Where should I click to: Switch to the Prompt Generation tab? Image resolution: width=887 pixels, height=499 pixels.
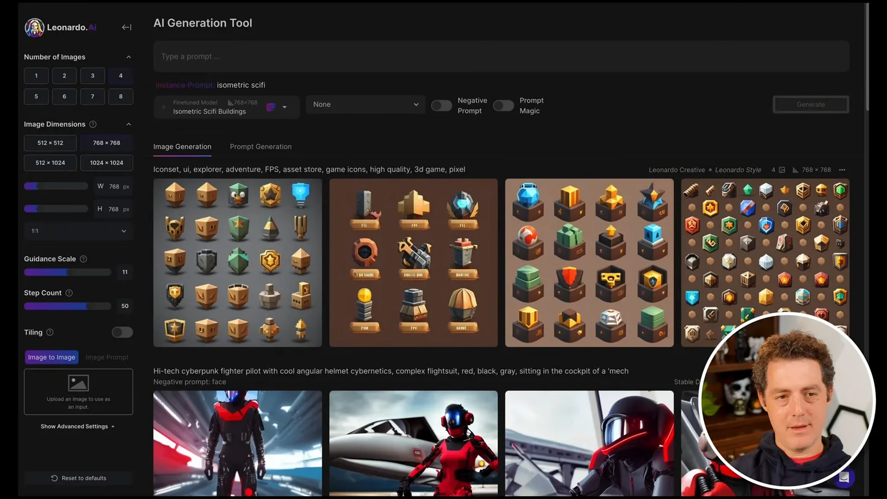point(261,147)
